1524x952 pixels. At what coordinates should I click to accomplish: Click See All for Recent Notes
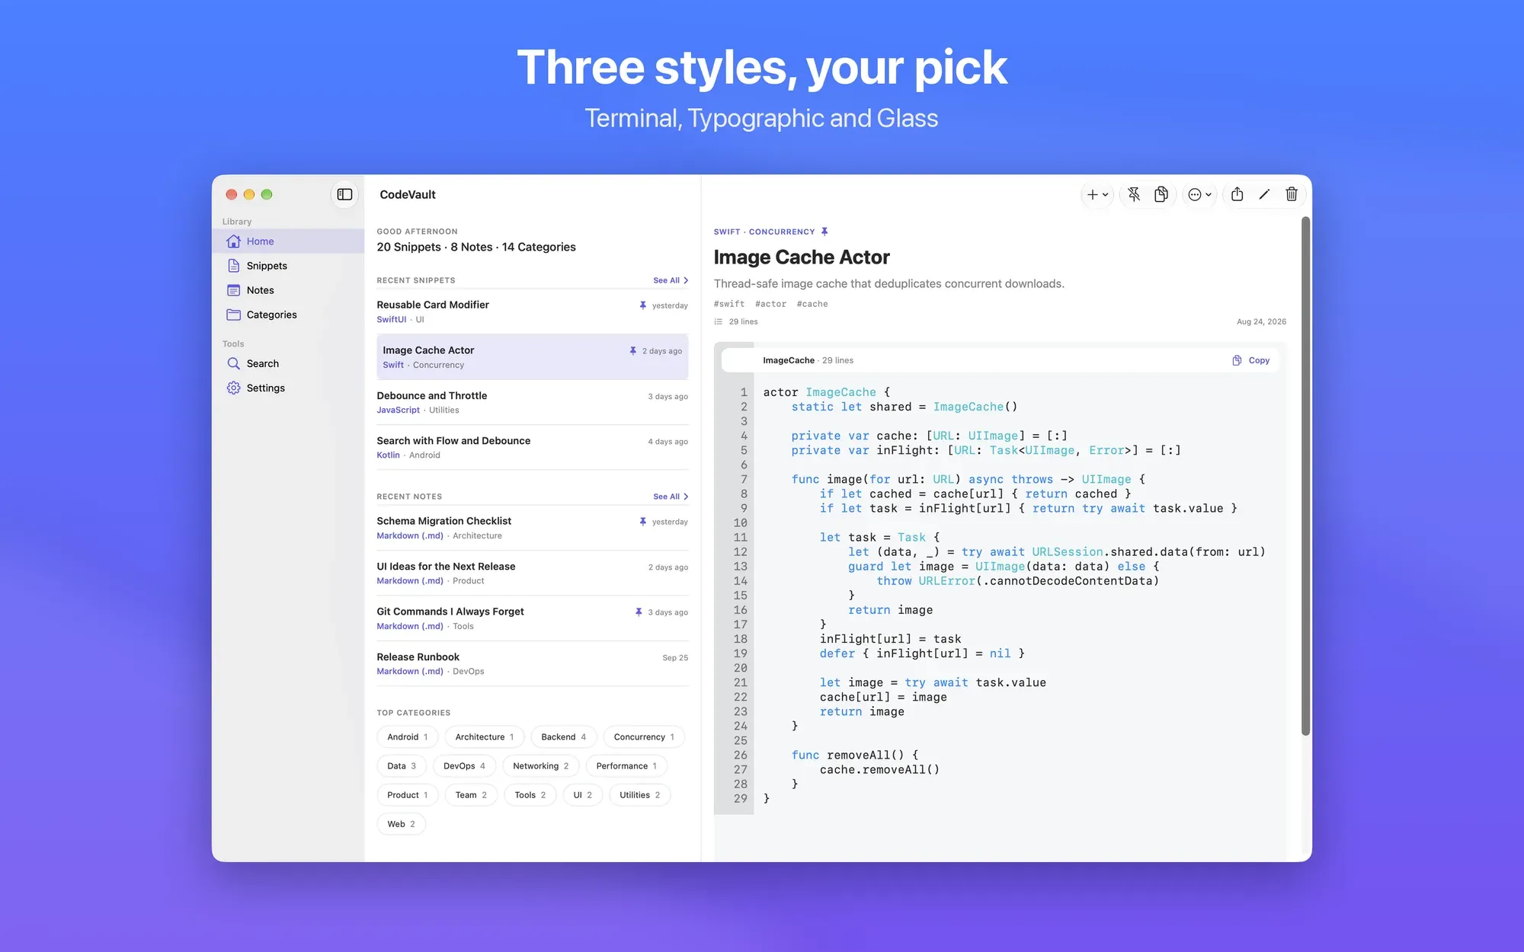pyautogui.click(x=671, y=497)
